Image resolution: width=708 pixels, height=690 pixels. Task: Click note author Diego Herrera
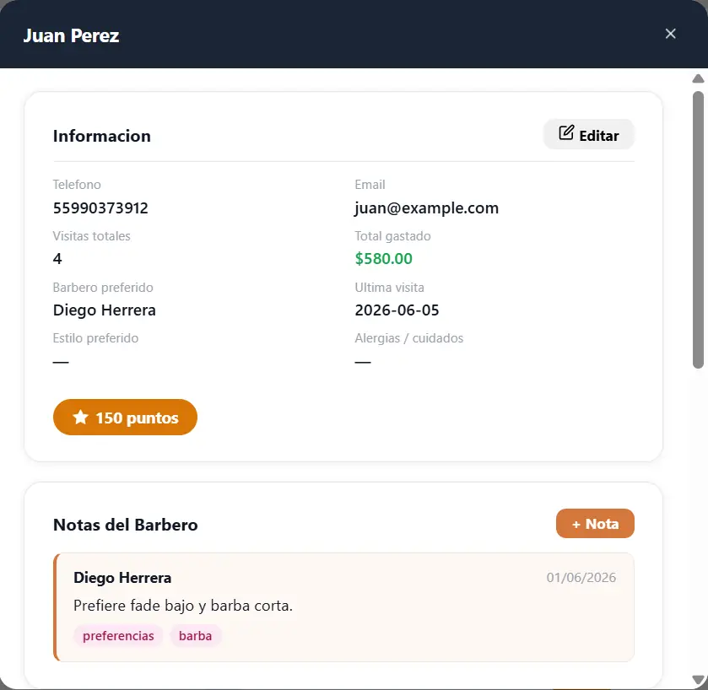point(122,578)
